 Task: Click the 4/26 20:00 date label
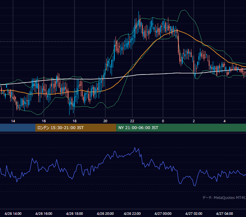[105, 213]
